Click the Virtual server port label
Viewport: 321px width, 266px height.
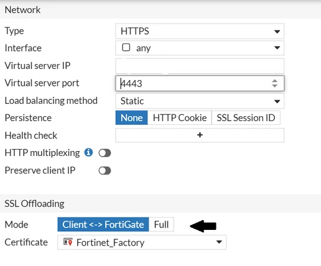(42, 83)
